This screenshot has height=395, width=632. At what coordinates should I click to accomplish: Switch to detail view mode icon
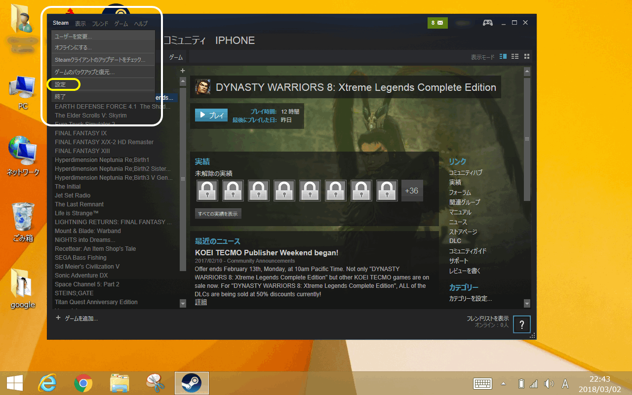pyautogui.click(x=503, y=57)
